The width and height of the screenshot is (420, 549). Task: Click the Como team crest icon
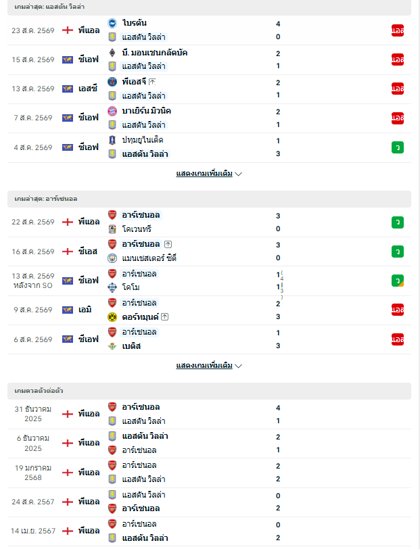point(112,287)
